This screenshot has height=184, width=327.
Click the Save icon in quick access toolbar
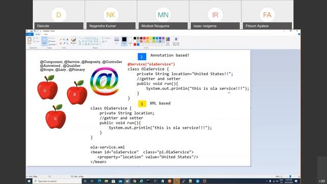(32, 31)
